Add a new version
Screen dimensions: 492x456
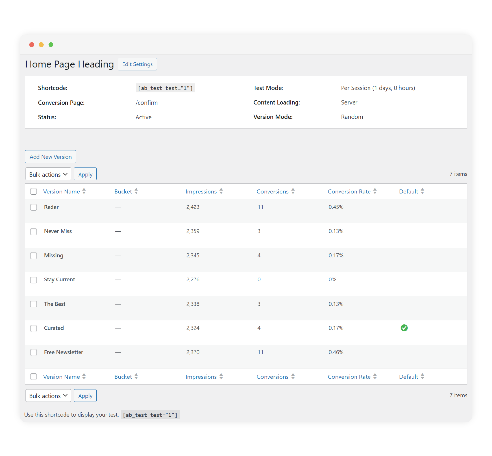[x=51, y=157]
